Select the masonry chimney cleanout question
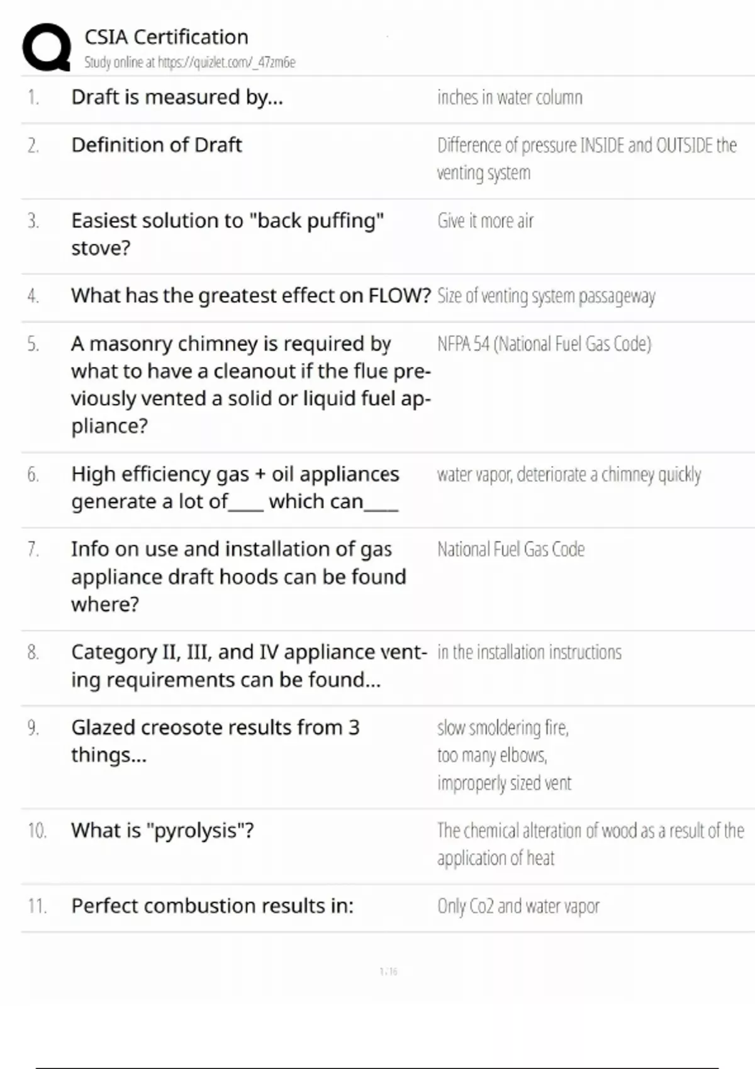Screen dimensions: 755x1069 coord(251,385)
